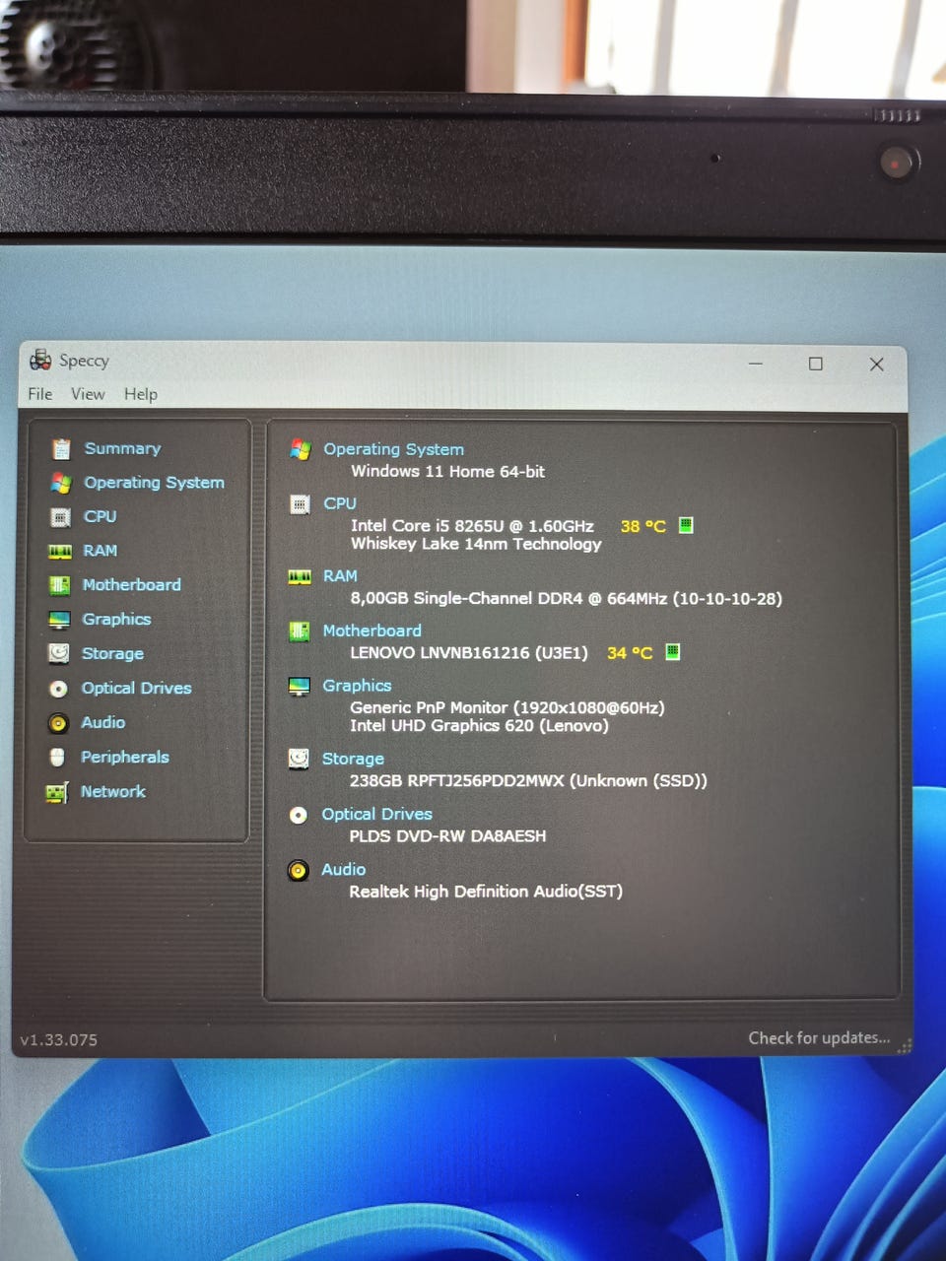Click the CPU heading link in summary
The image size is (946, 1261).
[340, 503]
